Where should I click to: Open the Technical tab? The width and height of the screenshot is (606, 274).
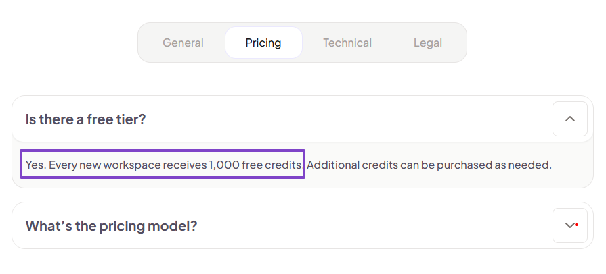tap(347, 43)
